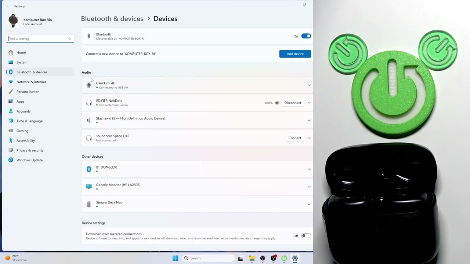Open File Explorer from the taskbar

point(252,258)
